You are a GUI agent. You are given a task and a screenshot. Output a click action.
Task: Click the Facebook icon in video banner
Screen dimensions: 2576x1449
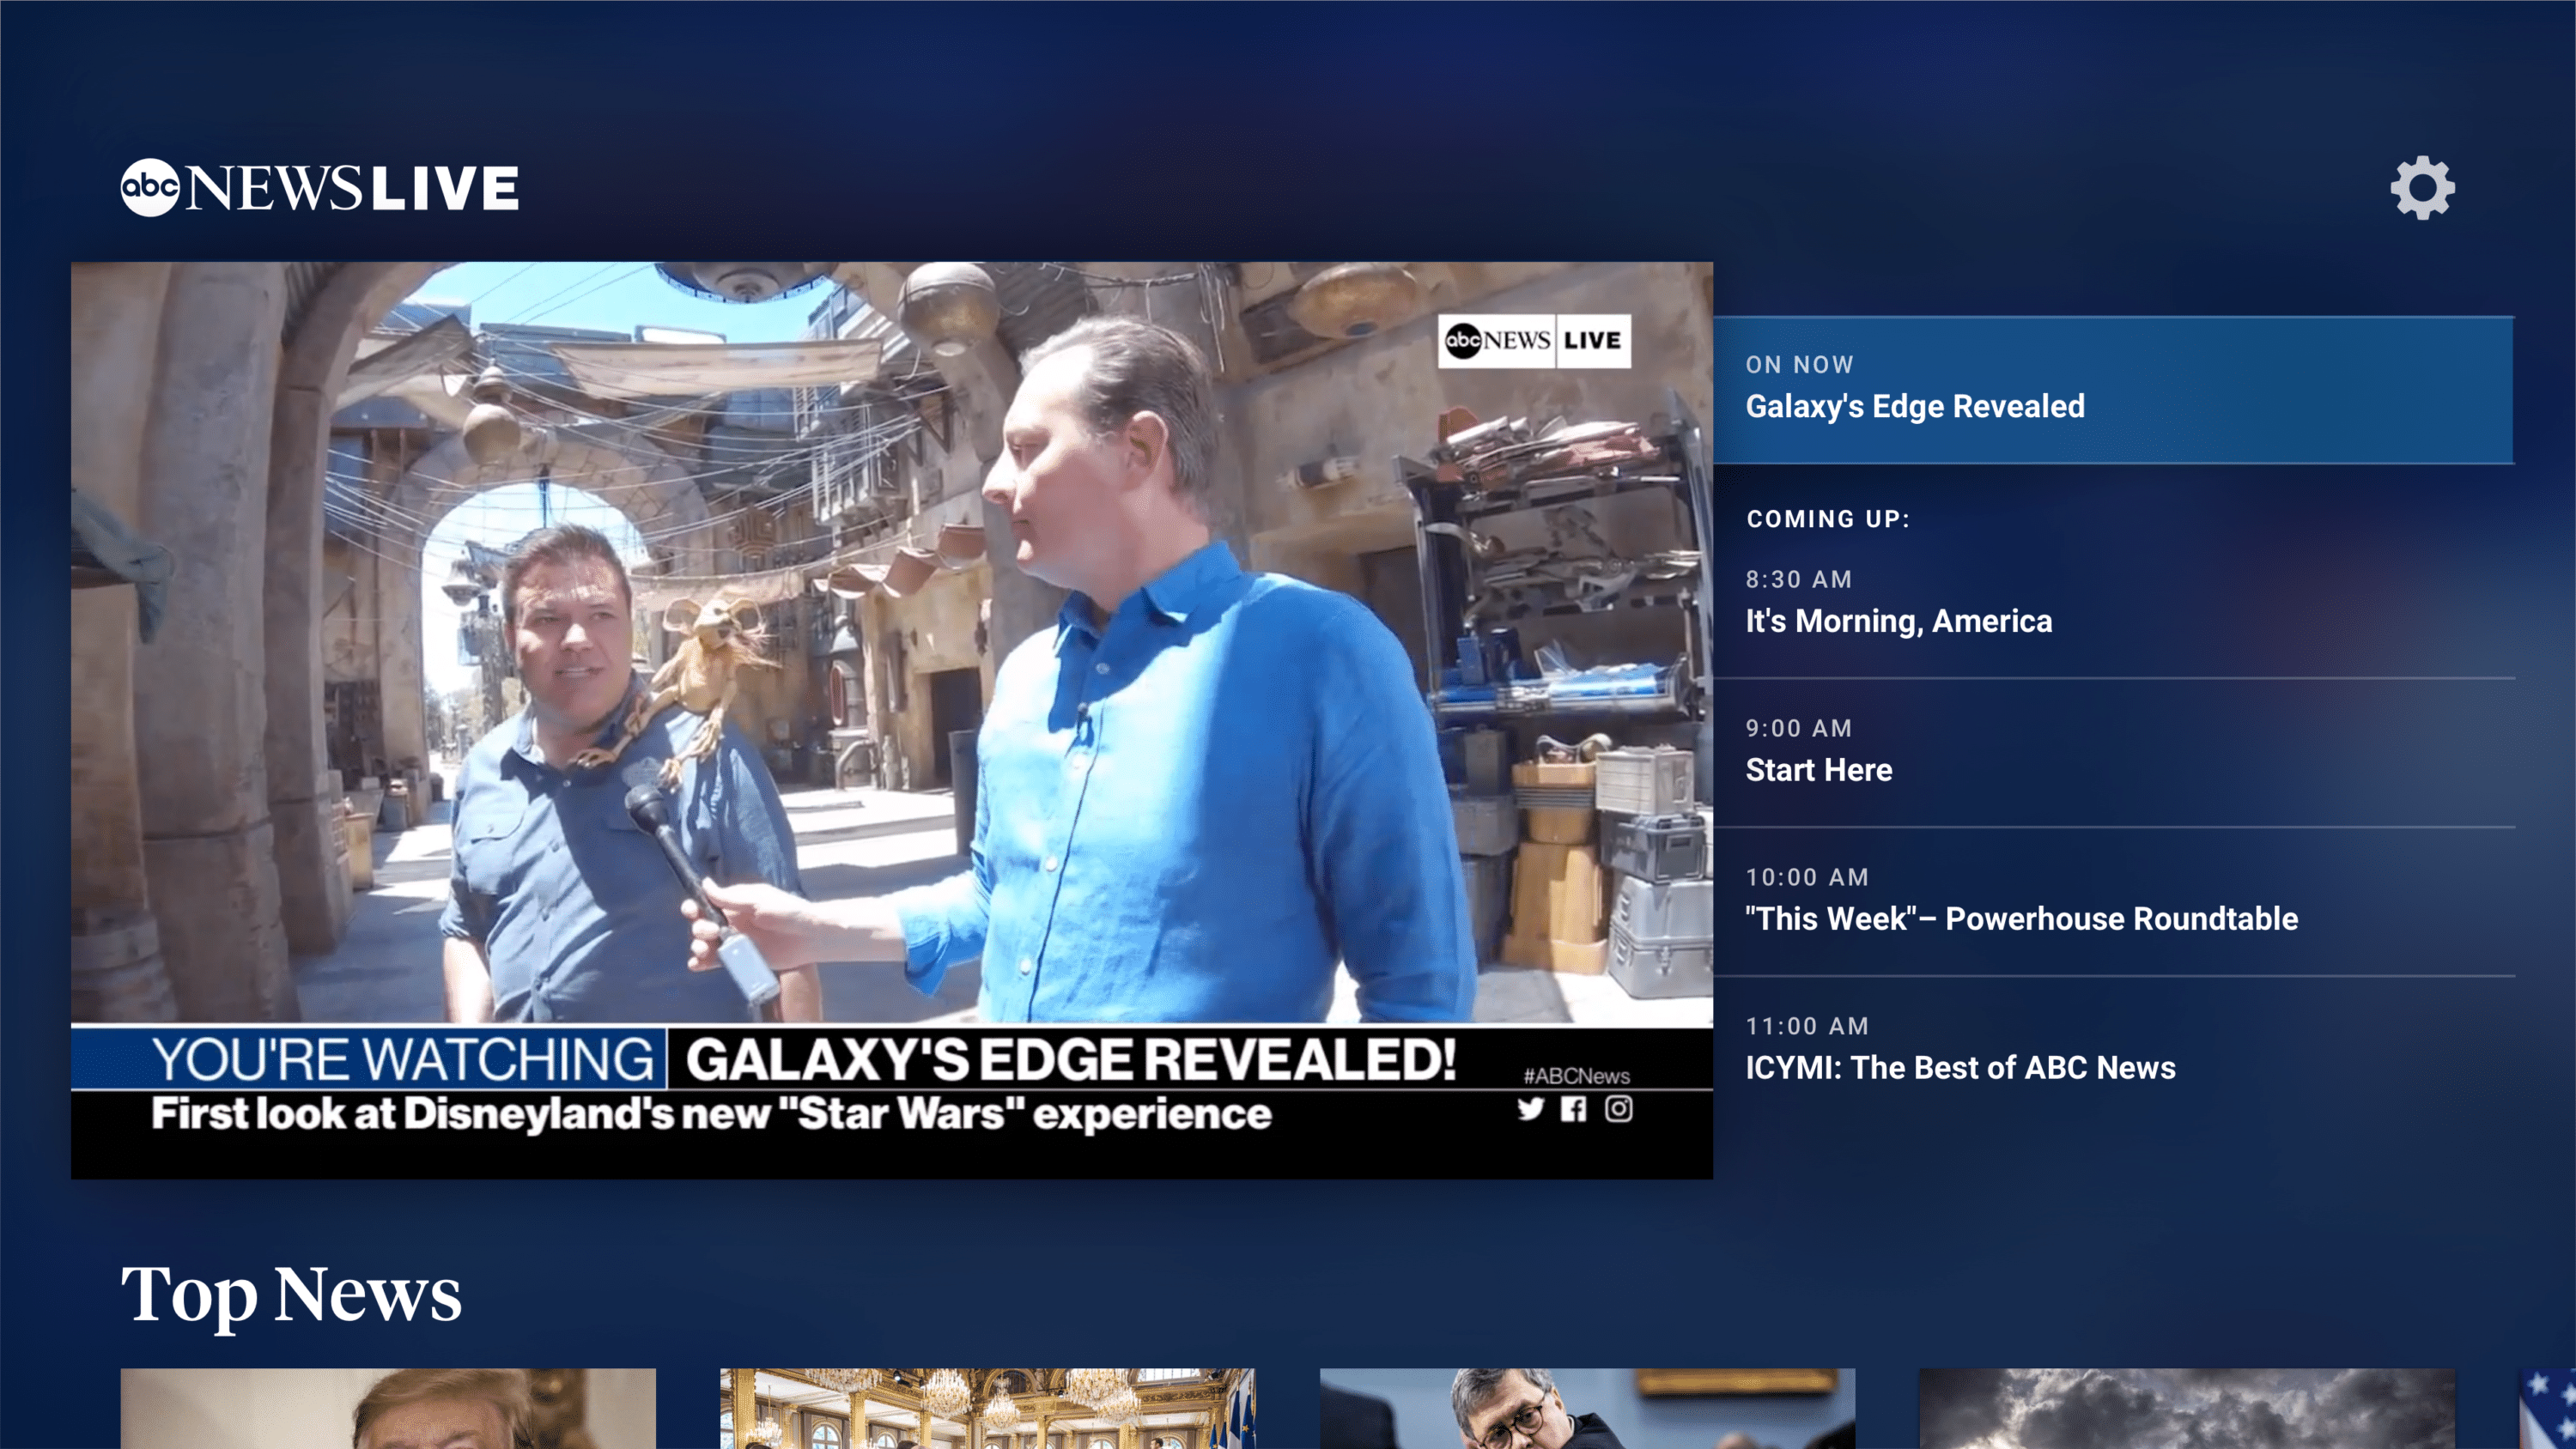[x=1573, y=1108]
